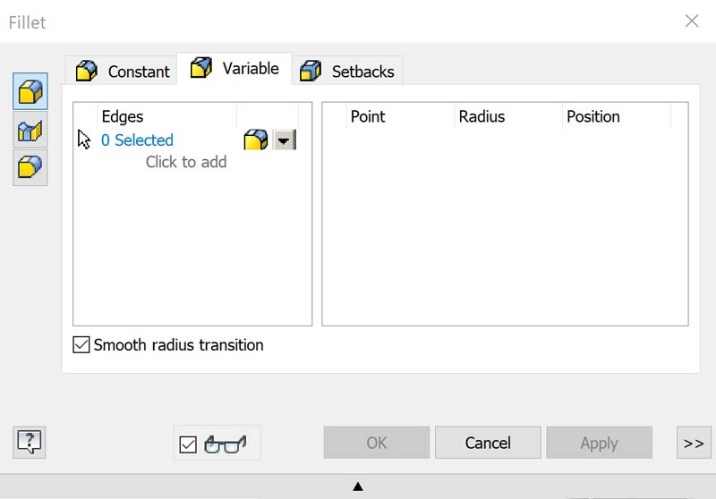Open the Variable tab
716x499 pixels.
[234, 69]
